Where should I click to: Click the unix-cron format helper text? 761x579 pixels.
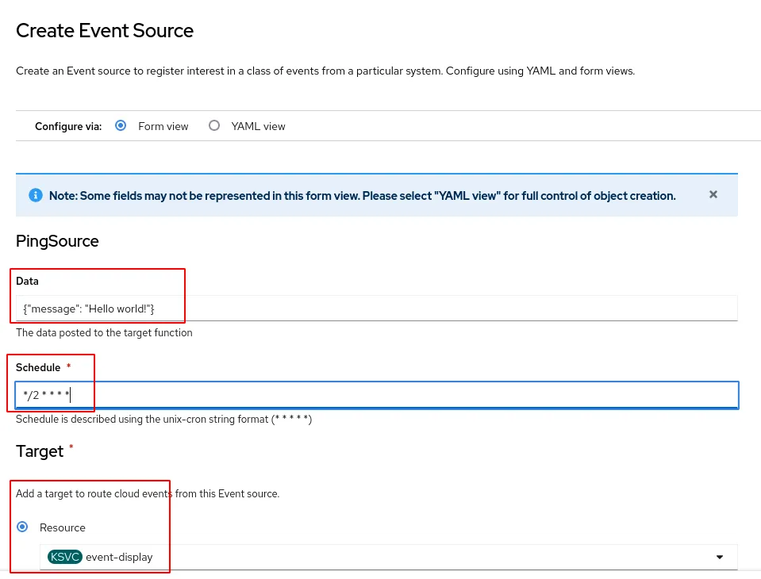pos(163,419)
